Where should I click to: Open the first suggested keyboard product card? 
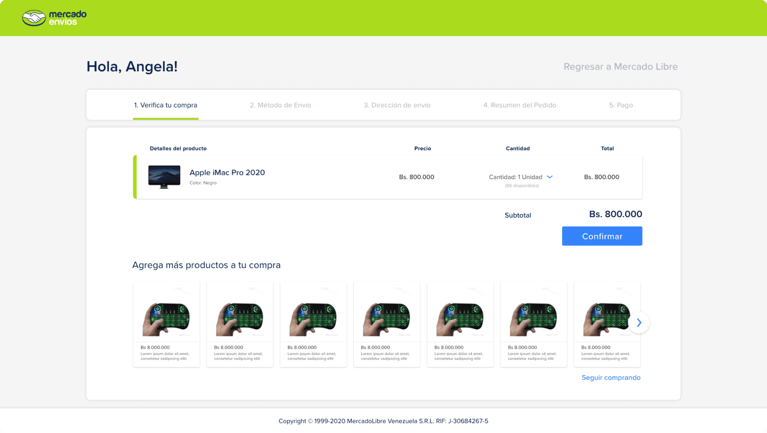tap(167, 324)
